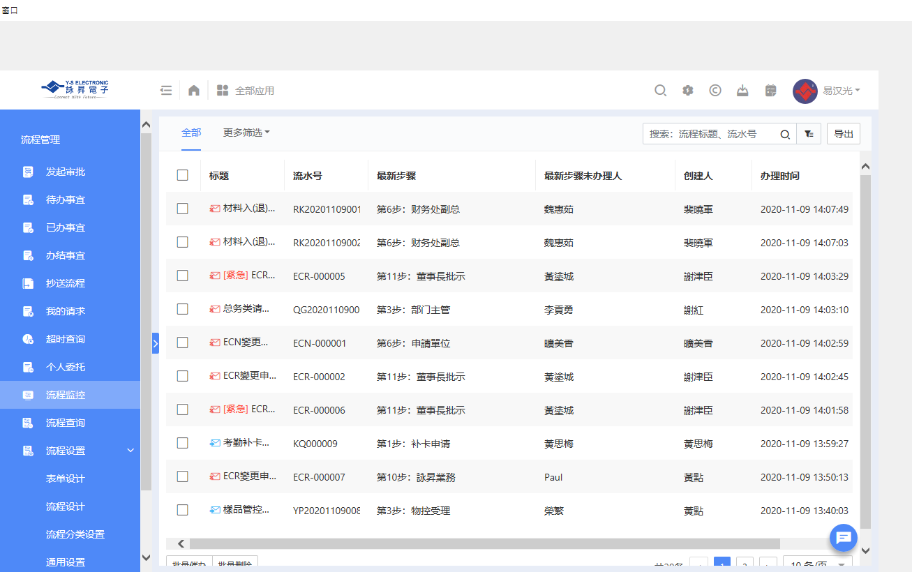Open the chat bubble floating button
This screenshot has width=912, height=572.
[843, 537]
